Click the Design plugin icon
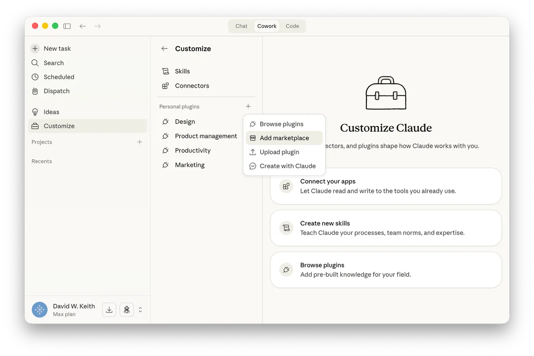This screenshot has height=356, width=534. pyautogui.click(x=165, y=121)
